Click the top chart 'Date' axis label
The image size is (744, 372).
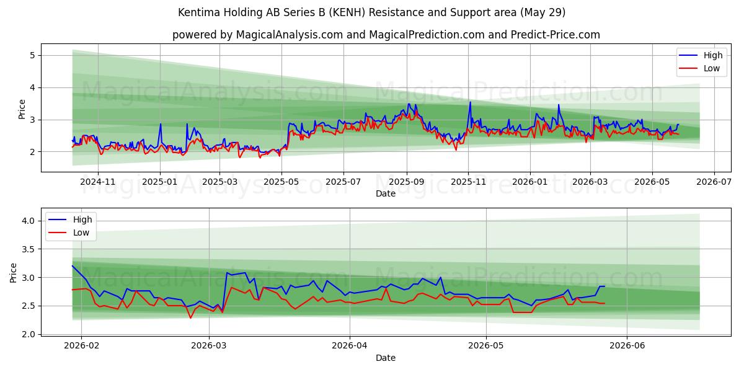[386, 193]
